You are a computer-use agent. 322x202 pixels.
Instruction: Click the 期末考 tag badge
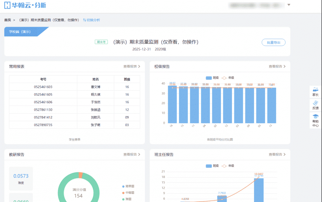(101, 42)
